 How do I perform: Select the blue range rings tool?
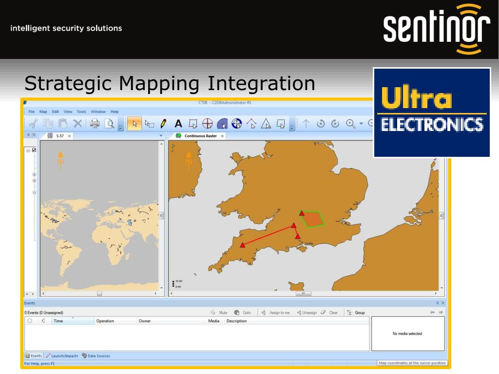237,123
